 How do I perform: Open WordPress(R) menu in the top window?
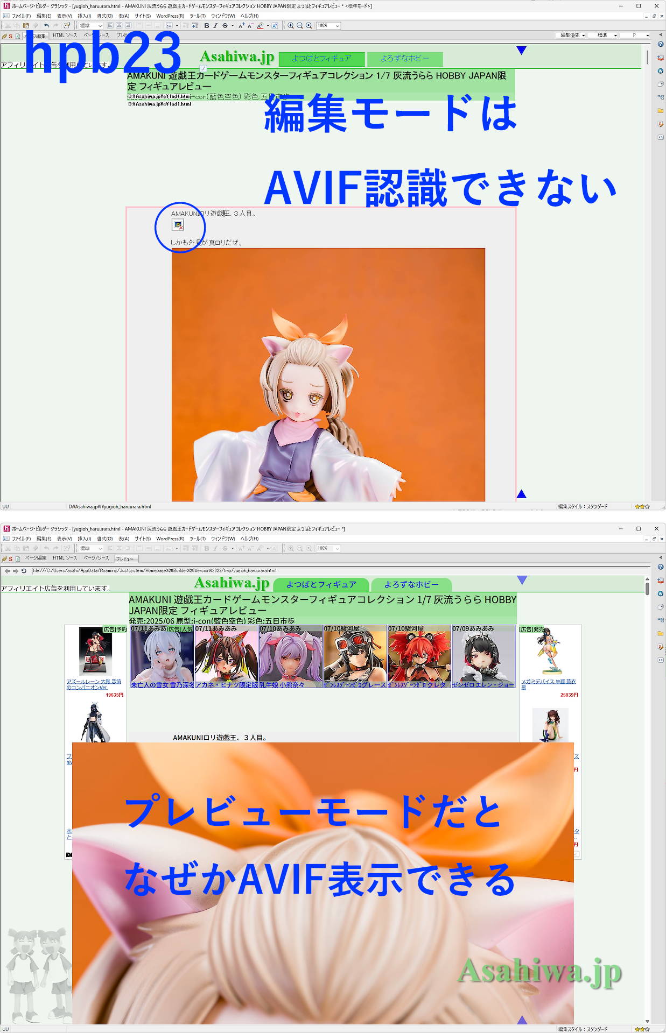coord(170,16)
